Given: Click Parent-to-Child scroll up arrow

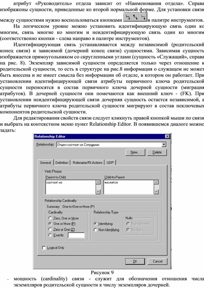Looking at the screenshot, I should tap(98, 182).
